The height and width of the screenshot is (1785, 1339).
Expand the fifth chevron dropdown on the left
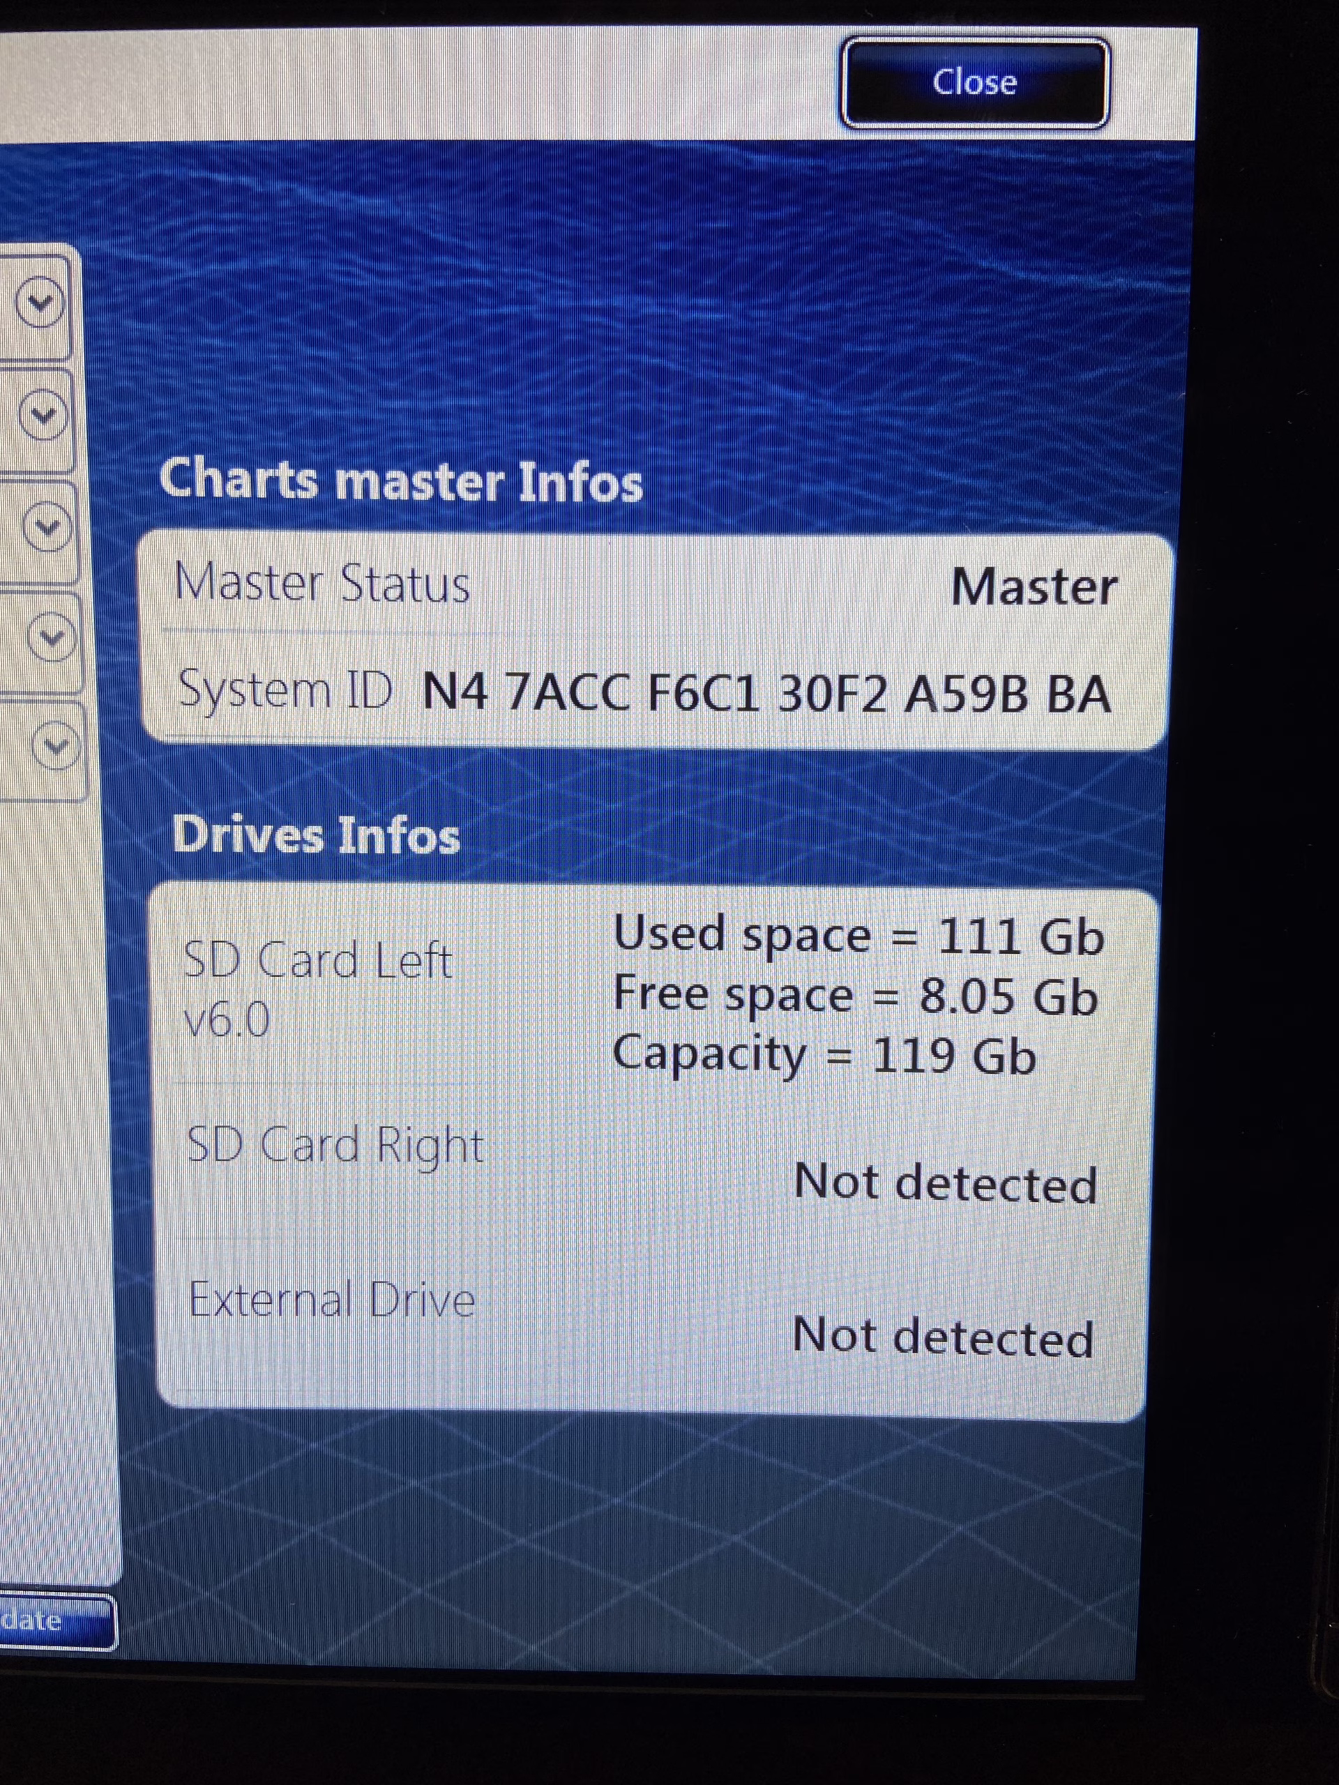click(56, 745)
